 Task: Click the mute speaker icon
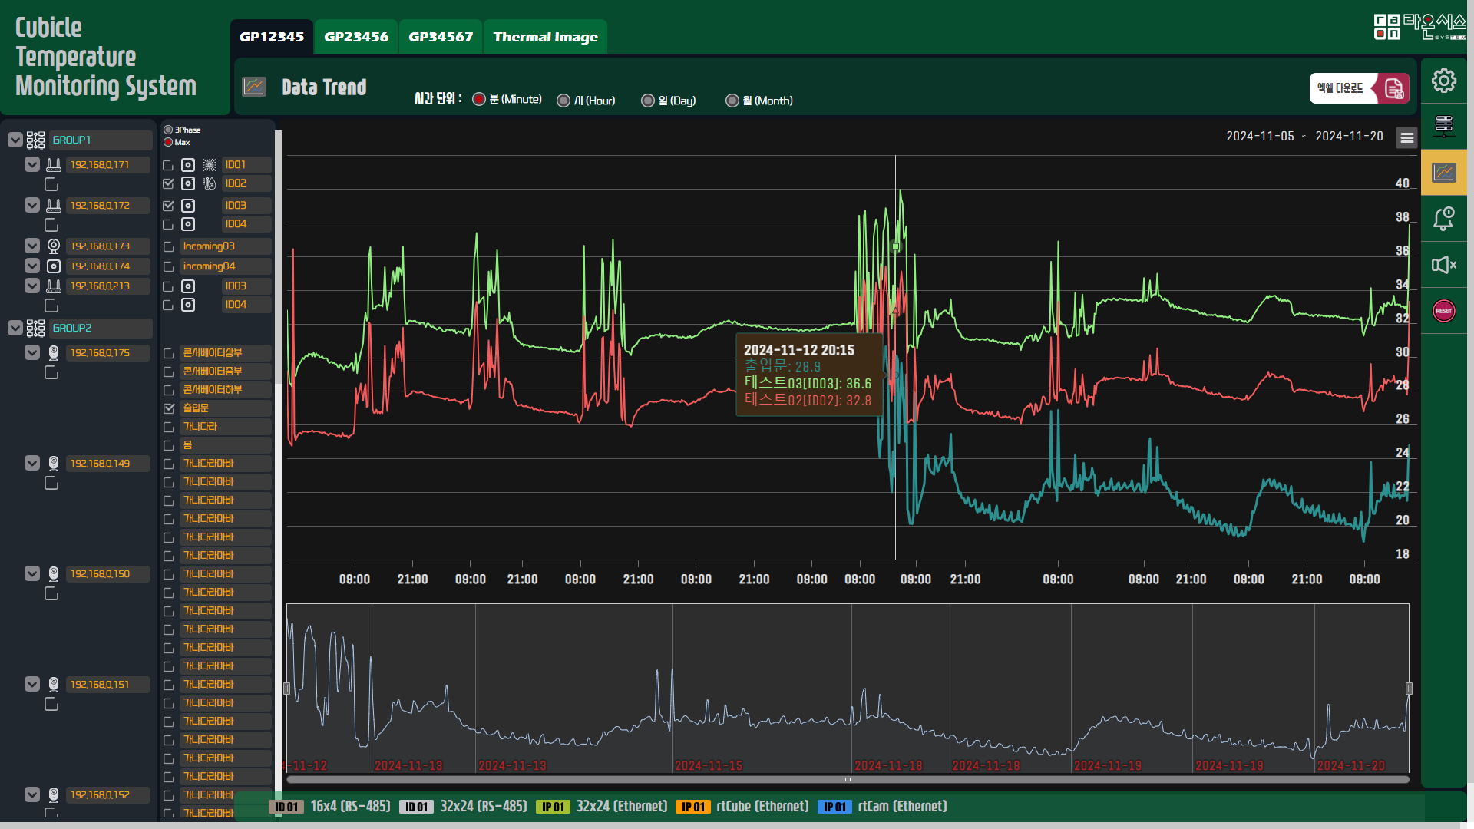point(1443,265)
